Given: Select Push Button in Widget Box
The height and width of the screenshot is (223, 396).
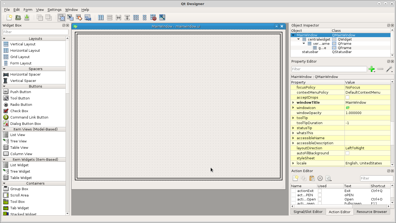Looking at the screenshot, I should click(21, 92).
